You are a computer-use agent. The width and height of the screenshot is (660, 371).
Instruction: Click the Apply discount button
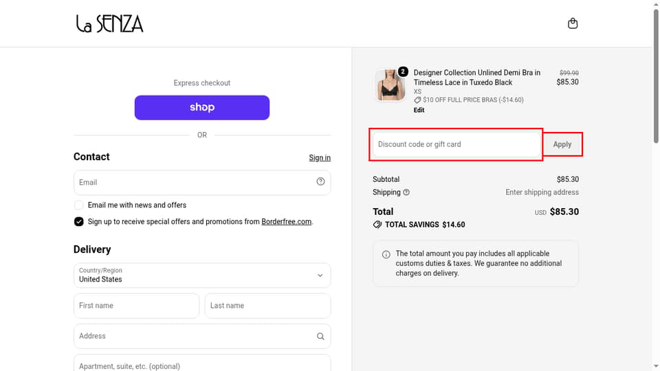point(562,144)
